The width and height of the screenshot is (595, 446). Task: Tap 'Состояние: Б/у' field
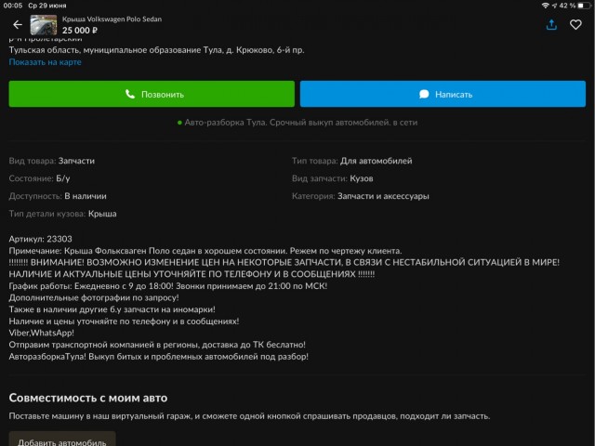(39, 178)
